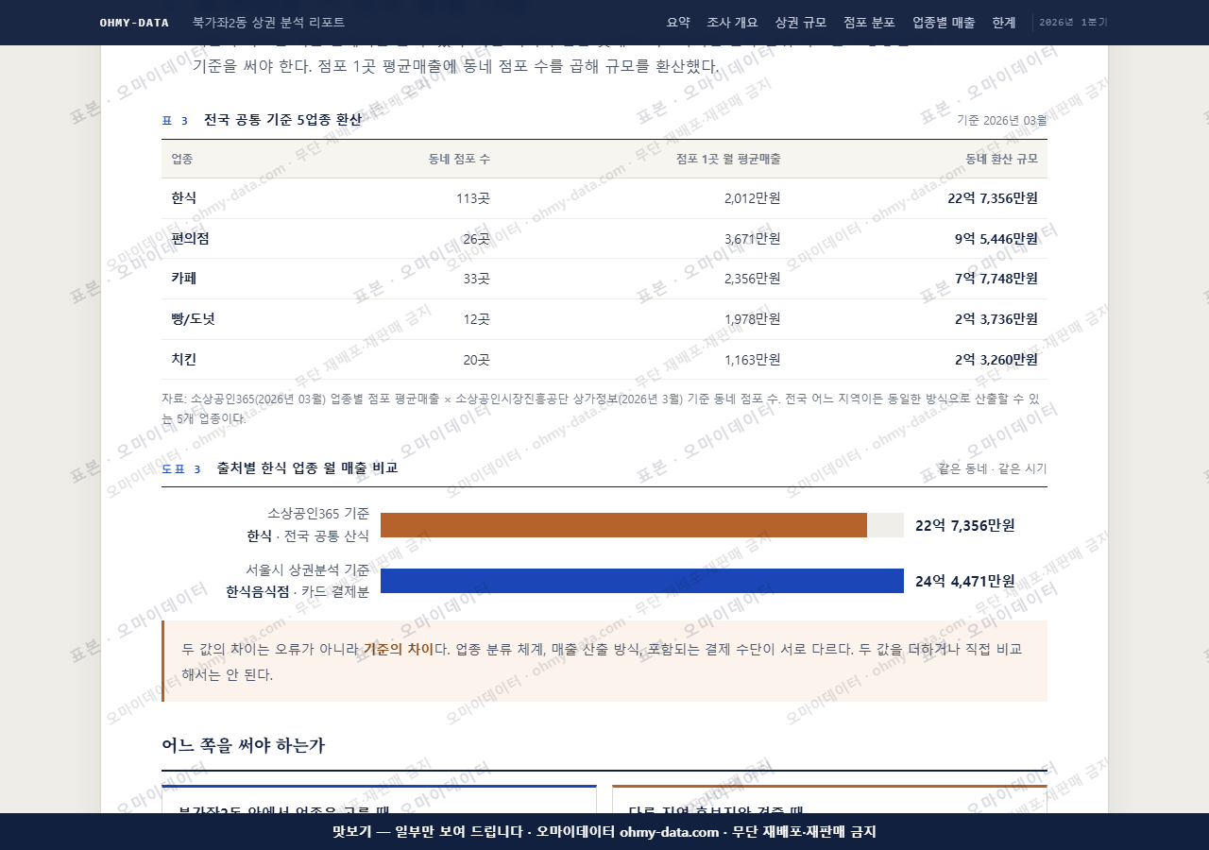Image resolution: width=1209 pixels, height=850 pixels.
Task: Click the 동네 점포 수 column header
Action: tap(459, 159)
